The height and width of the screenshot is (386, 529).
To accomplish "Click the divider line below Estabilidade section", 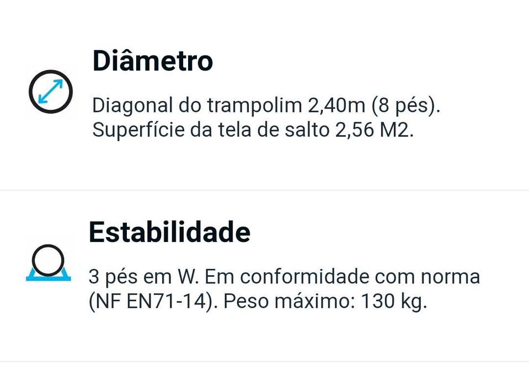I will (x=265, y=362).
